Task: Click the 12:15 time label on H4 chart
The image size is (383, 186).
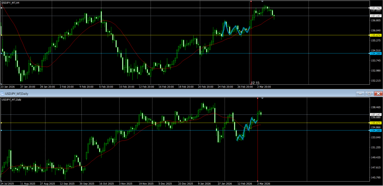Action: coord(255,83)
